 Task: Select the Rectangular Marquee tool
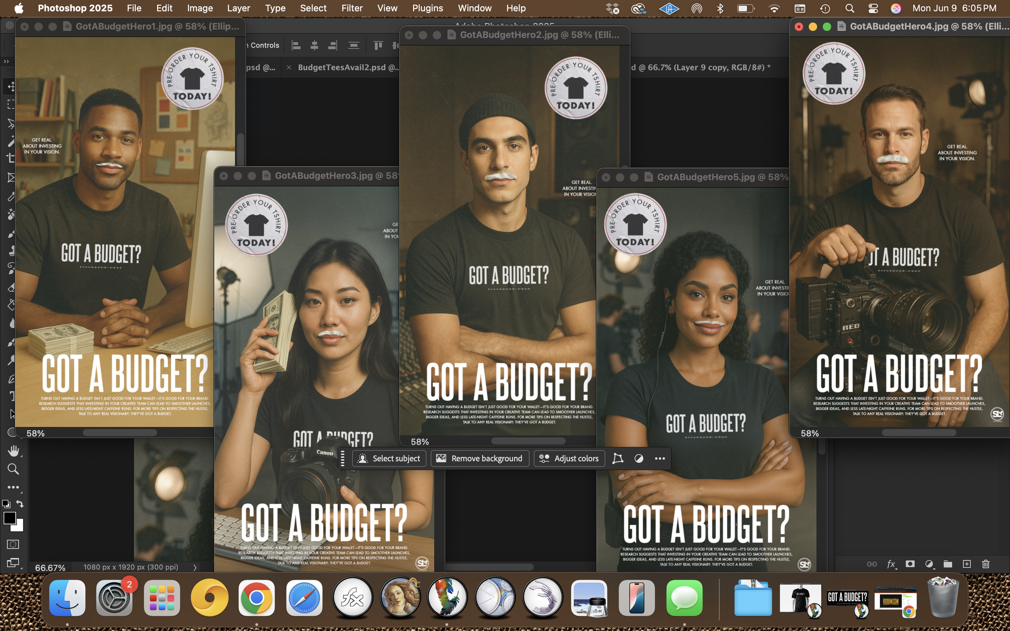(11, 104)
